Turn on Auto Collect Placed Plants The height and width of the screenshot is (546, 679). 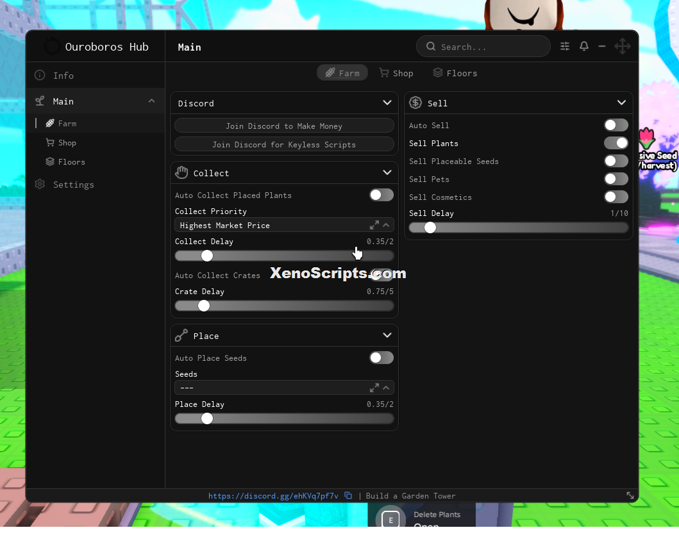[381, 195]
